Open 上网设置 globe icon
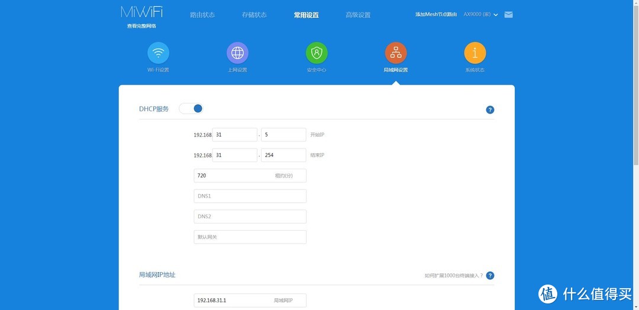The image size is (639, 310). 237,53
